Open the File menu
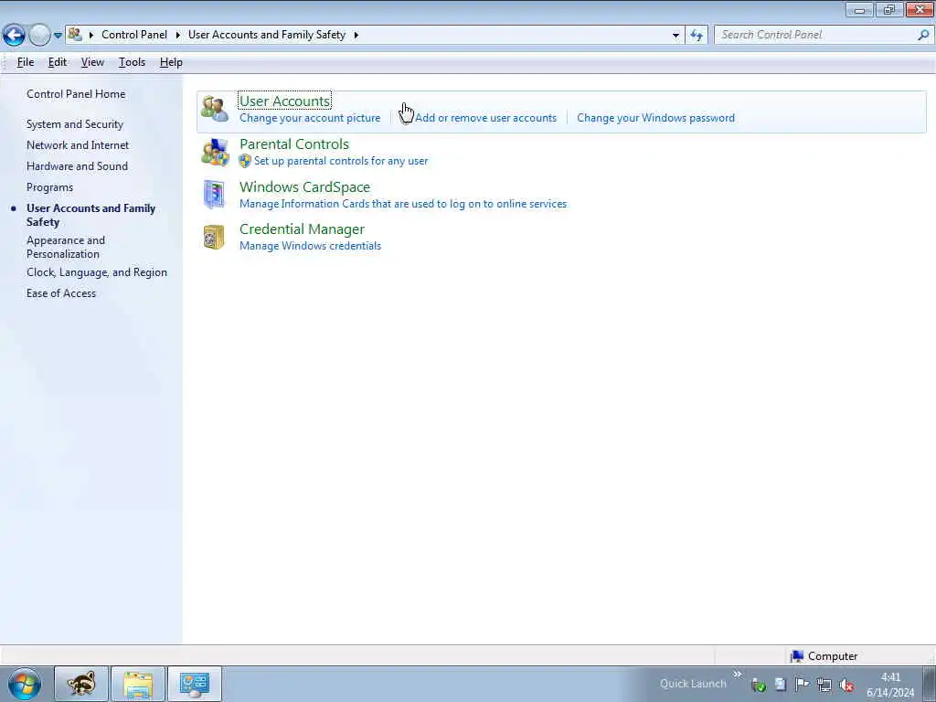This screenshot has width=936, height=702. coord(26,62)
